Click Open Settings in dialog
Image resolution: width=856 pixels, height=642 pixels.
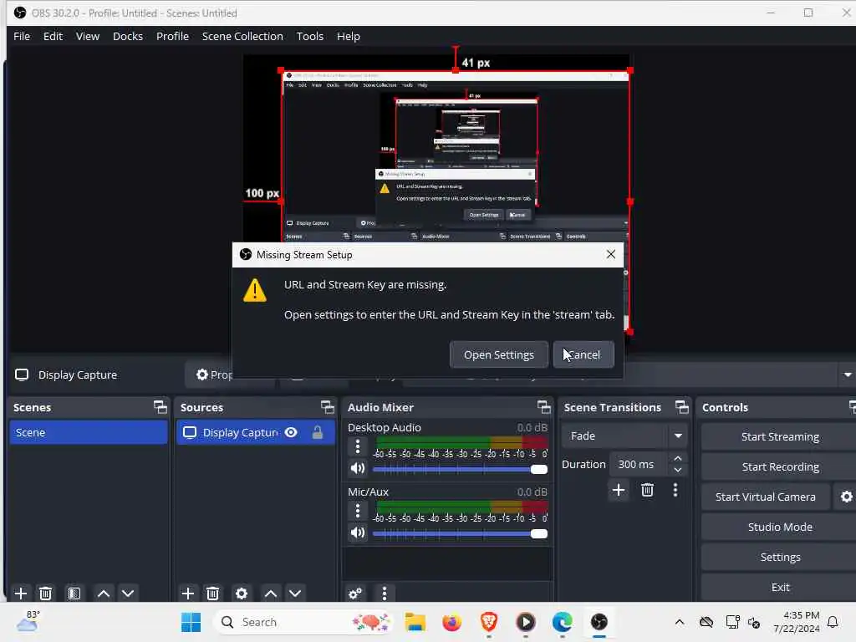[499, 354]
